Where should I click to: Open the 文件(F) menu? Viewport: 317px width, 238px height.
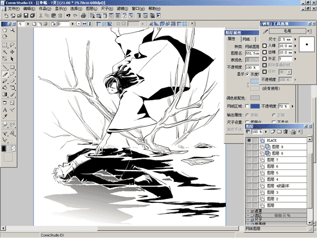(14, 8)
